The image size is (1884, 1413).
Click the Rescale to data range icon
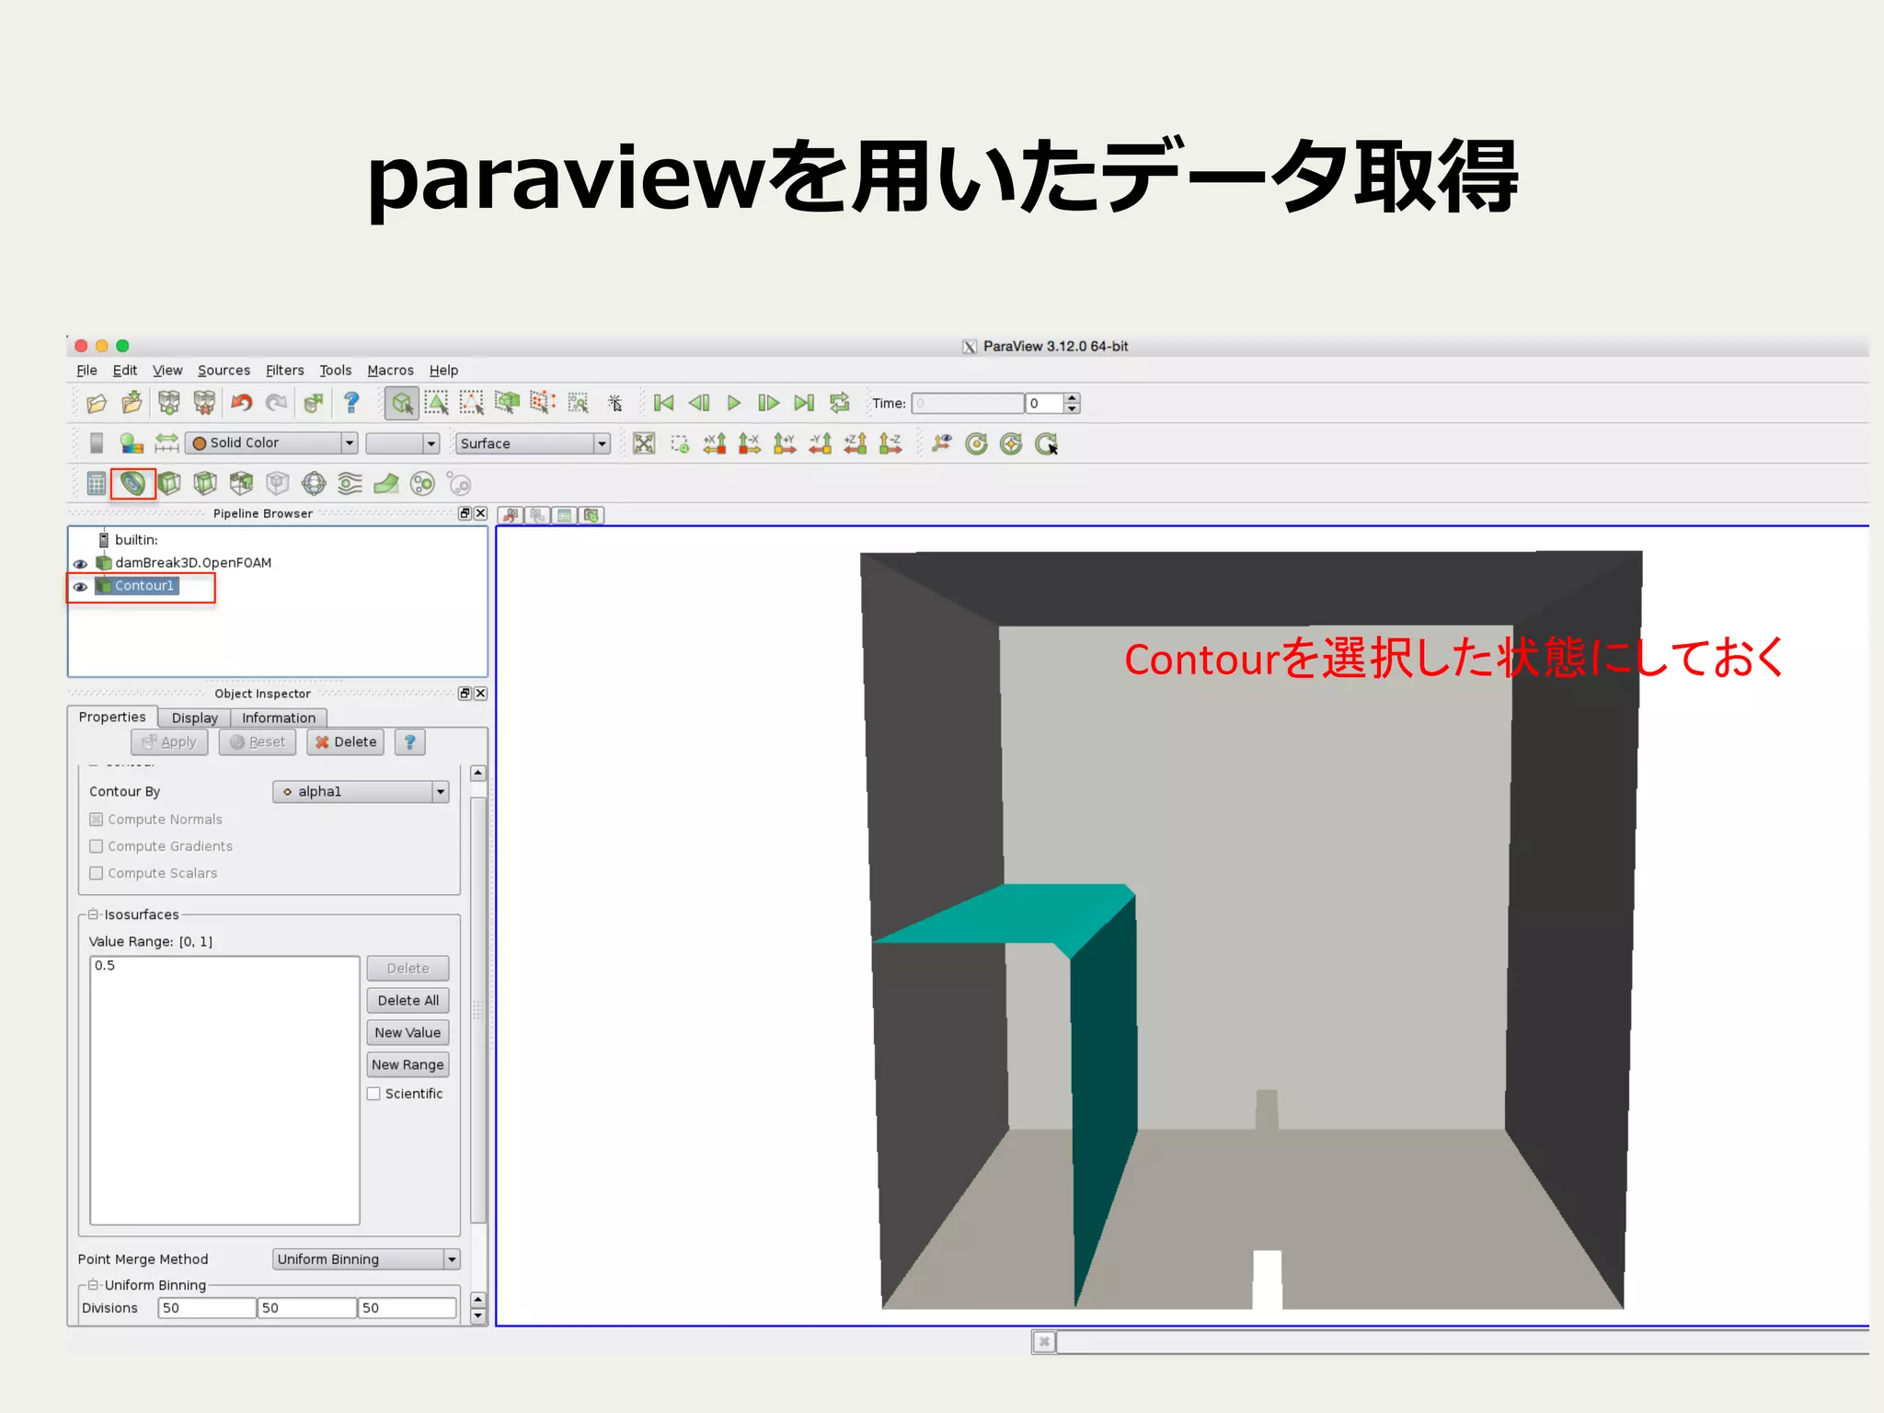[x=167, y=443]
